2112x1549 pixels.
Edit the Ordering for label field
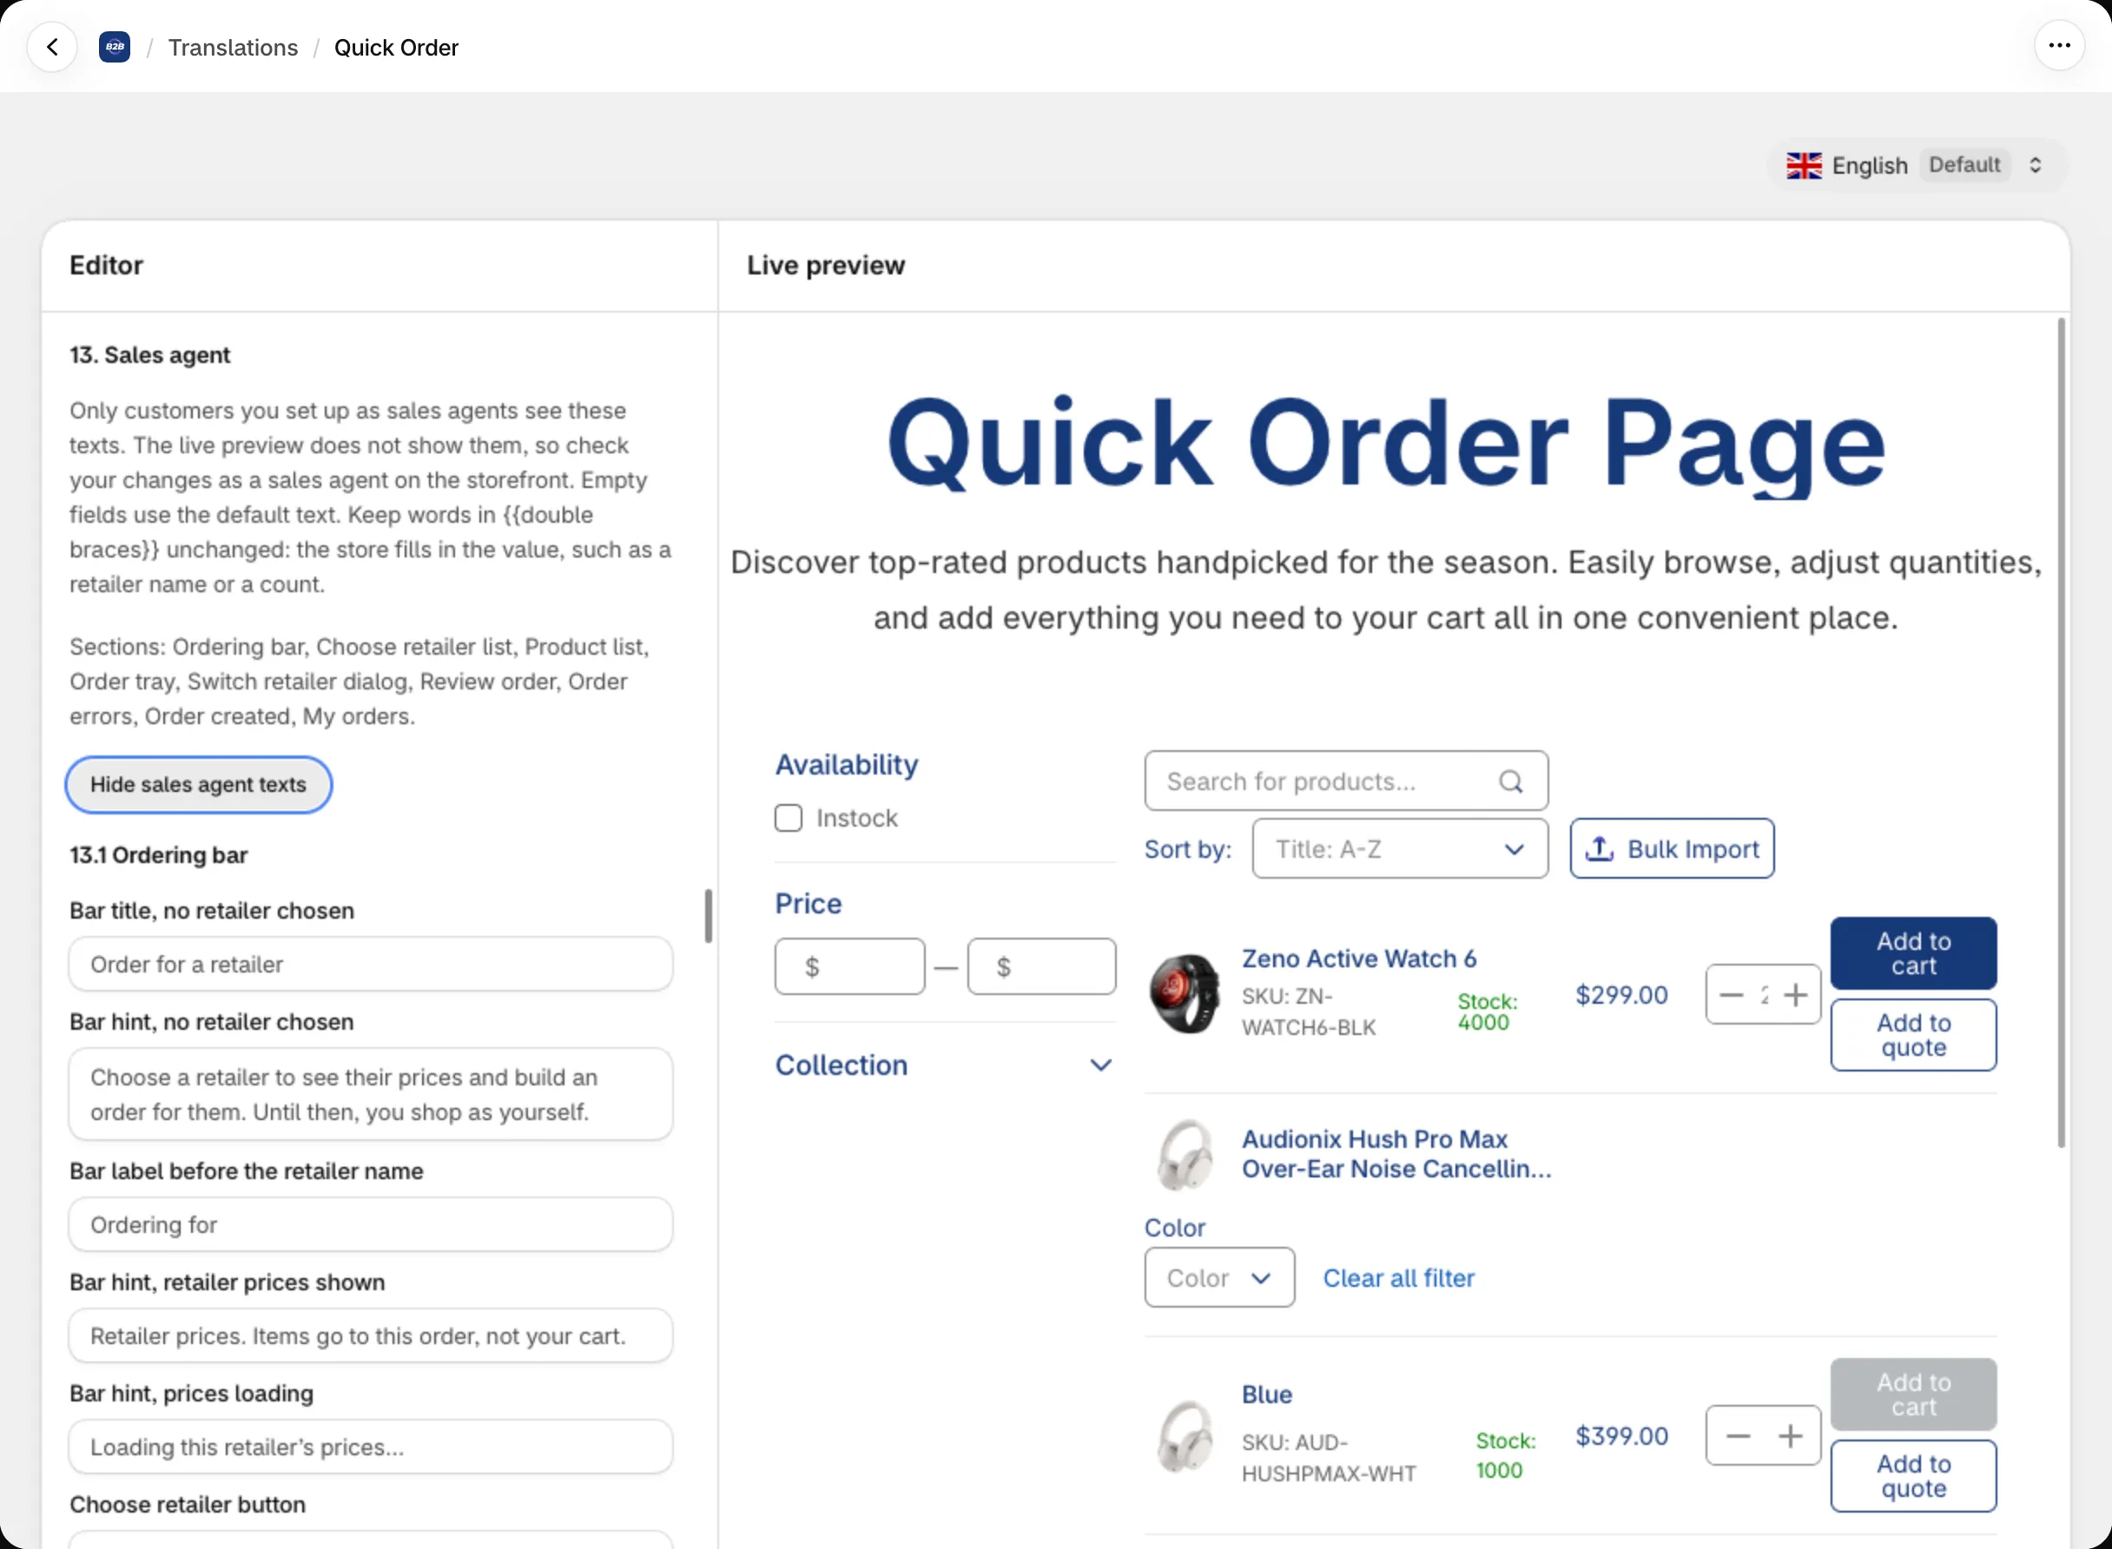[371, 1224]
